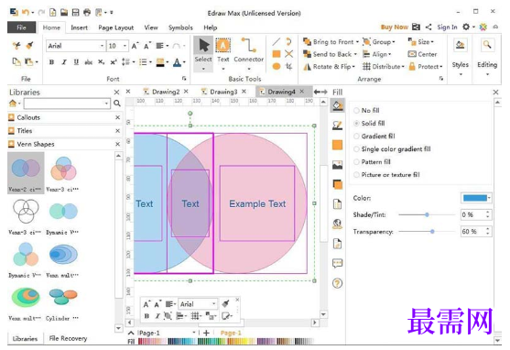This screenshot has height=350, width=510.
Task: Click the Libraries search magnifier icon
Action: [117, 104]
